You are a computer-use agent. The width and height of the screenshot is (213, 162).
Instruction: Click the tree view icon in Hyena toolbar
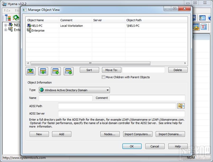(x=8, y=18)
